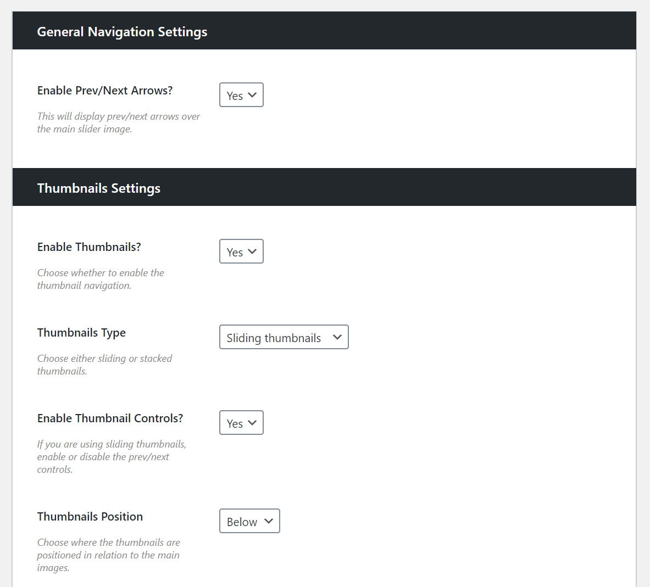
Task: Click the Thumbnails Settings section header
Action: click(324, 187)
